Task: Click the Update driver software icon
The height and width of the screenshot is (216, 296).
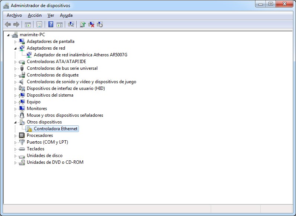Action: pos(83,24)
